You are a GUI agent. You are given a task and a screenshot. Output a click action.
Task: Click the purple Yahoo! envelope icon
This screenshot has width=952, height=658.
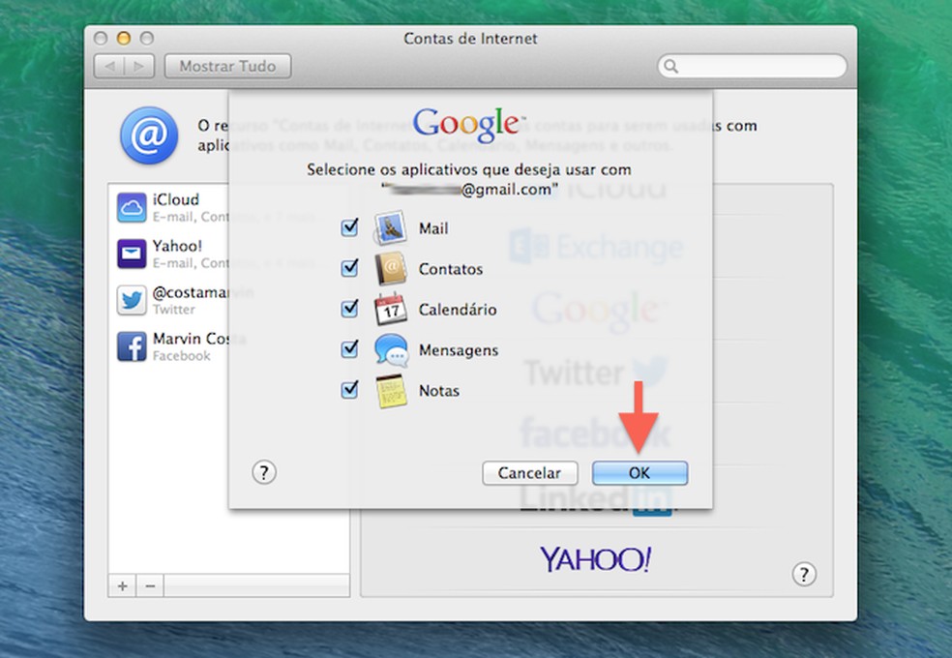coord(131,254)
